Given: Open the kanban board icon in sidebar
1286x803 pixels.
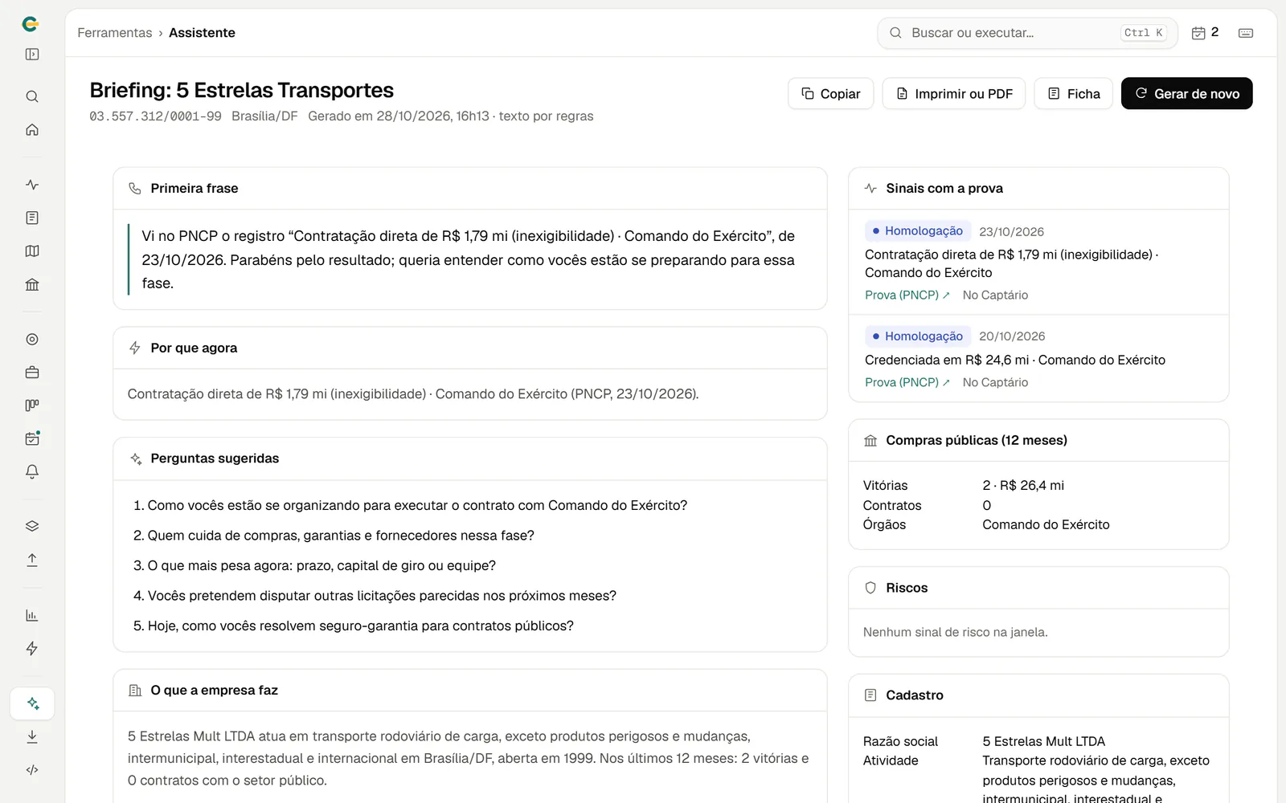Looking at the screenshot, I should [x=32, y=406].
